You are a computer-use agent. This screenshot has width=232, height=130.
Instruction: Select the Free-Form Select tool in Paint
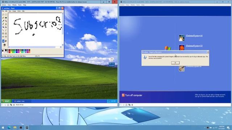coord(3,14)
